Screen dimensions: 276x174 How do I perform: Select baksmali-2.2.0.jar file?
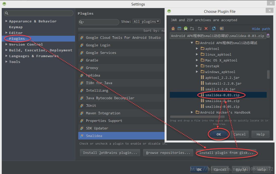point(223,83)
